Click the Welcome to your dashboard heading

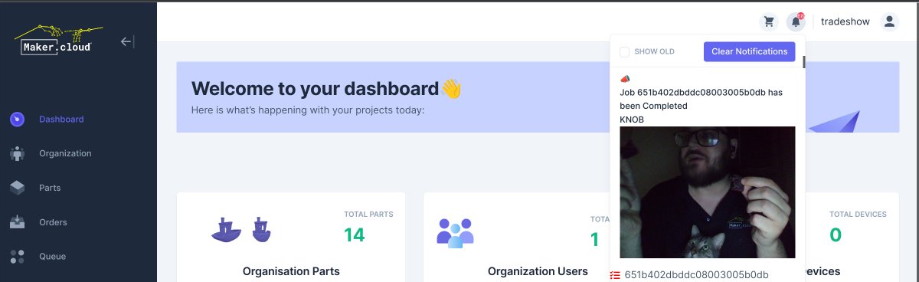(x=326, y=88)
